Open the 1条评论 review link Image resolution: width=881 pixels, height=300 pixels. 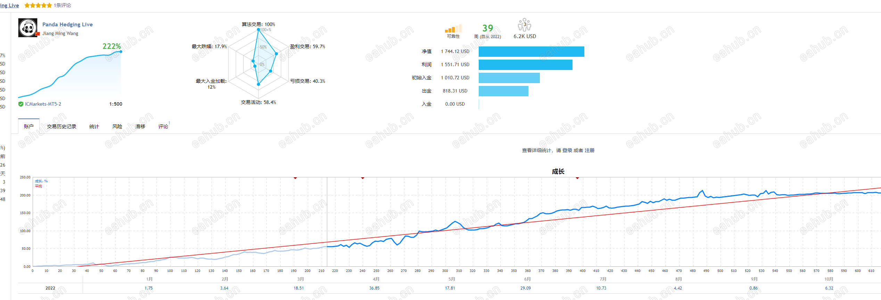[62, 5]
